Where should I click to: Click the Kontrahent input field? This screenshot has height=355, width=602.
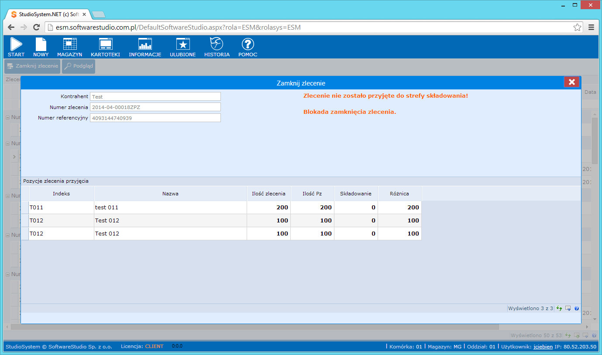pyautogui.click(x=155, y=97)
